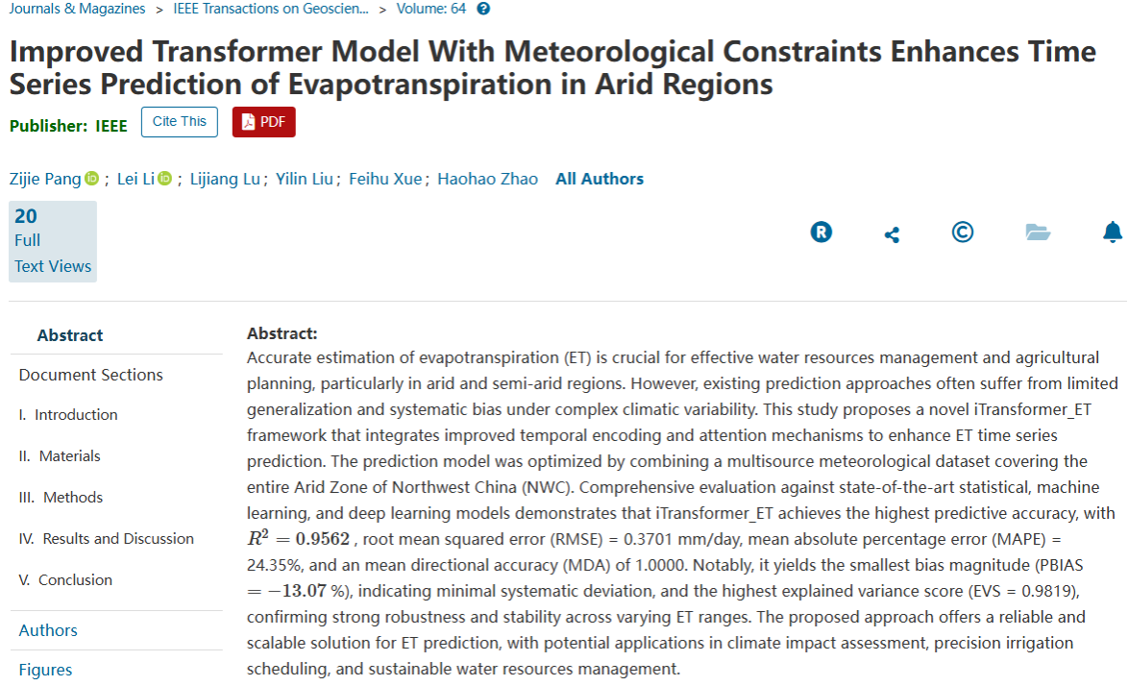Screen dimensions: 1128x686
Task: Jump to the Introduction section
Action: [68, 415]
